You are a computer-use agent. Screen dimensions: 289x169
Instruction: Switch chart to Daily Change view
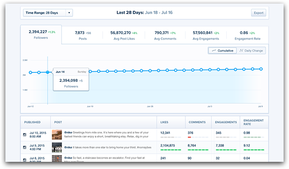pyautogui.click(x=251, y=50)
